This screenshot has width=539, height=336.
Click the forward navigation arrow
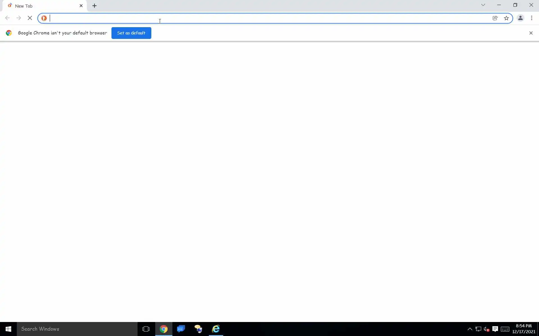[x=19, y=18]
